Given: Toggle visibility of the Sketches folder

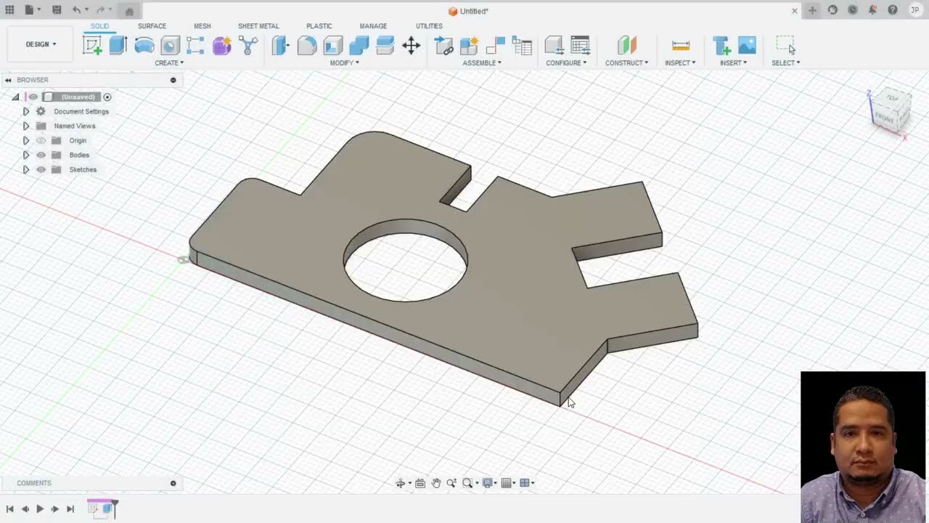Looking at the screenshot, I should 41,169.
